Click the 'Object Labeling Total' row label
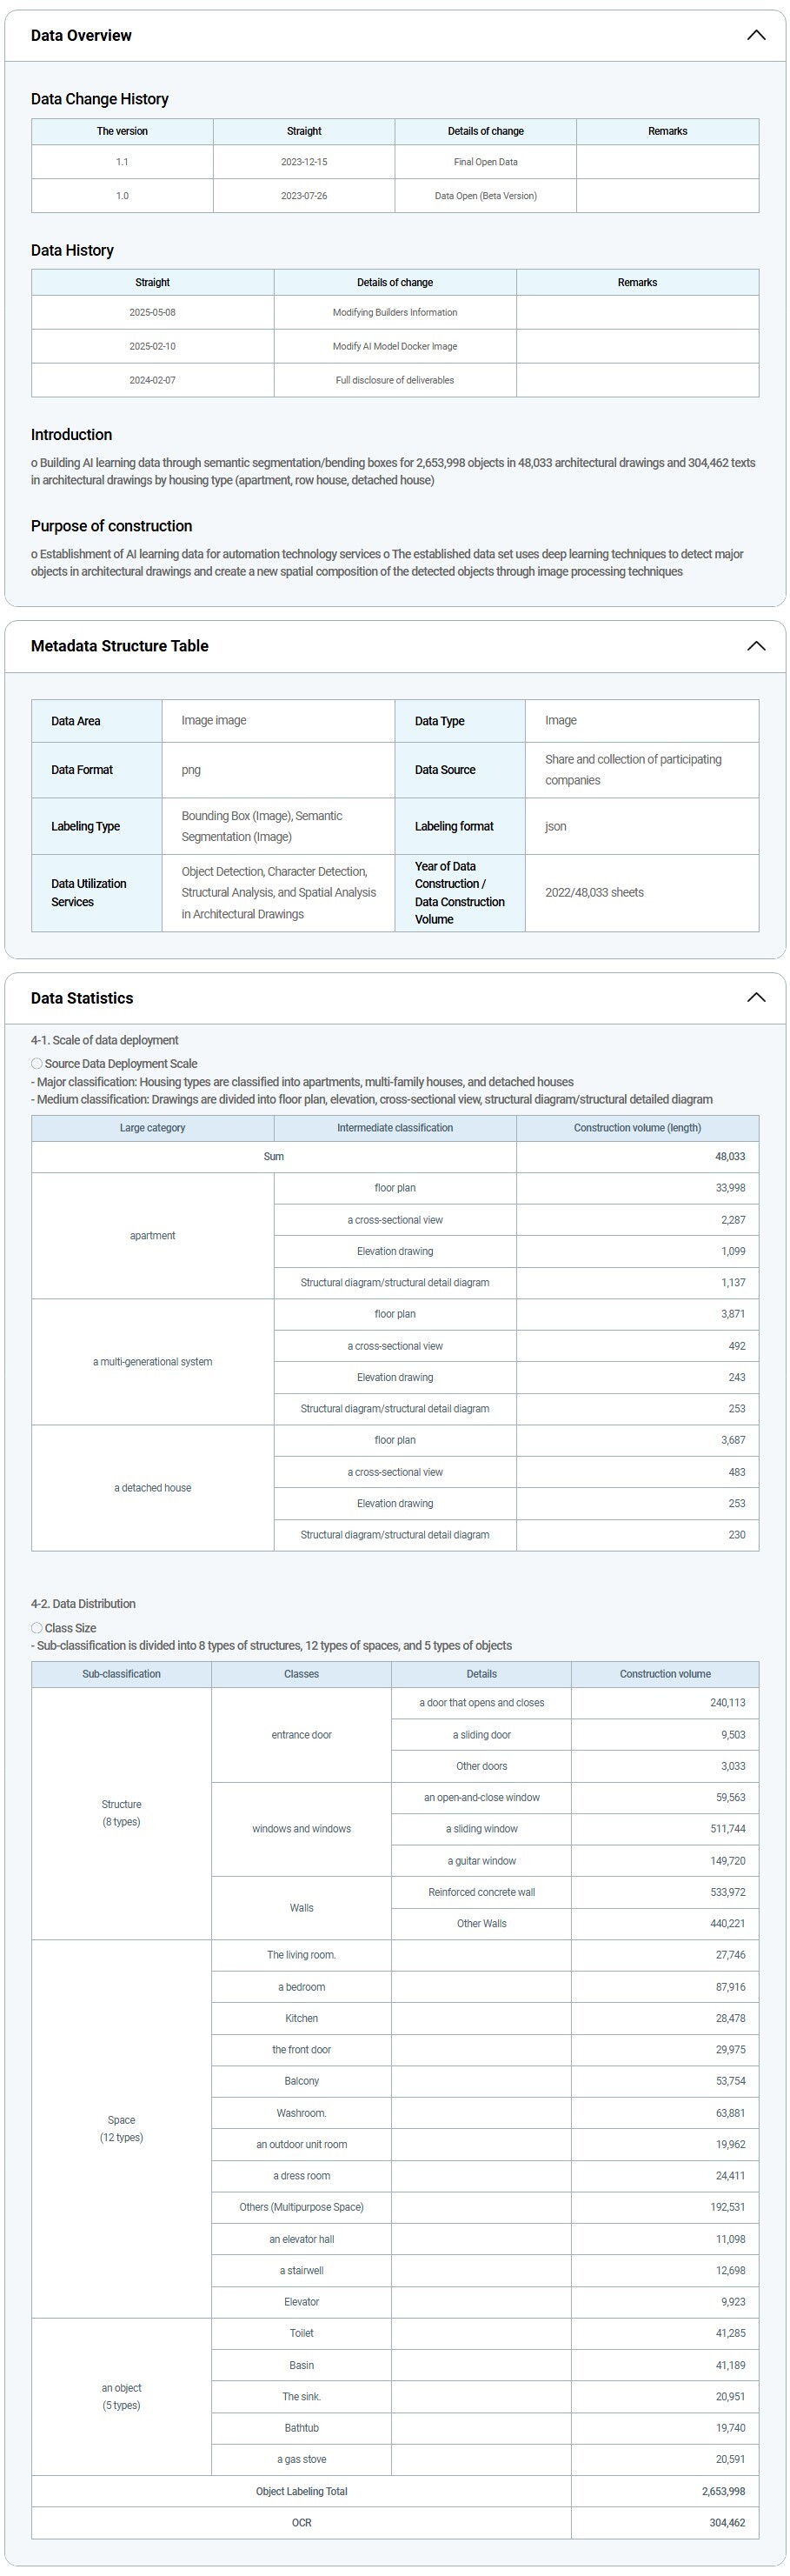The height and width of the screenshot is (2576, 790). point(301,2491)
